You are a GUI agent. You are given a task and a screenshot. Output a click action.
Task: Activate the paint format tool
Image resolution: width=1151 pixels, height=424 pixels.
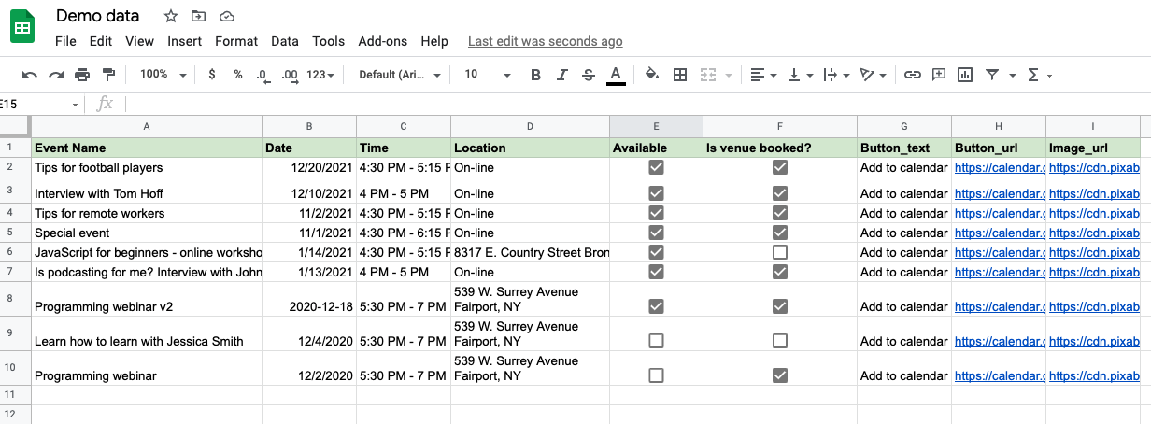(108, 75)
